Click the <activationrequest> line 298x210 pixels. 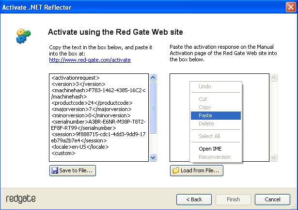[75, 78]
